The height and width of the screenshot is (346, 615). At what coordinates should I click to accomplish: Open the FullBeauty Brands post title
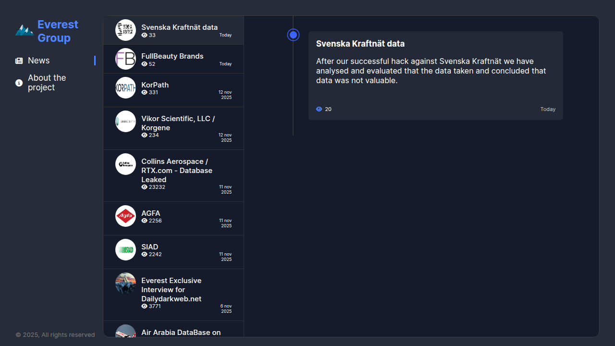click(172, 56)
